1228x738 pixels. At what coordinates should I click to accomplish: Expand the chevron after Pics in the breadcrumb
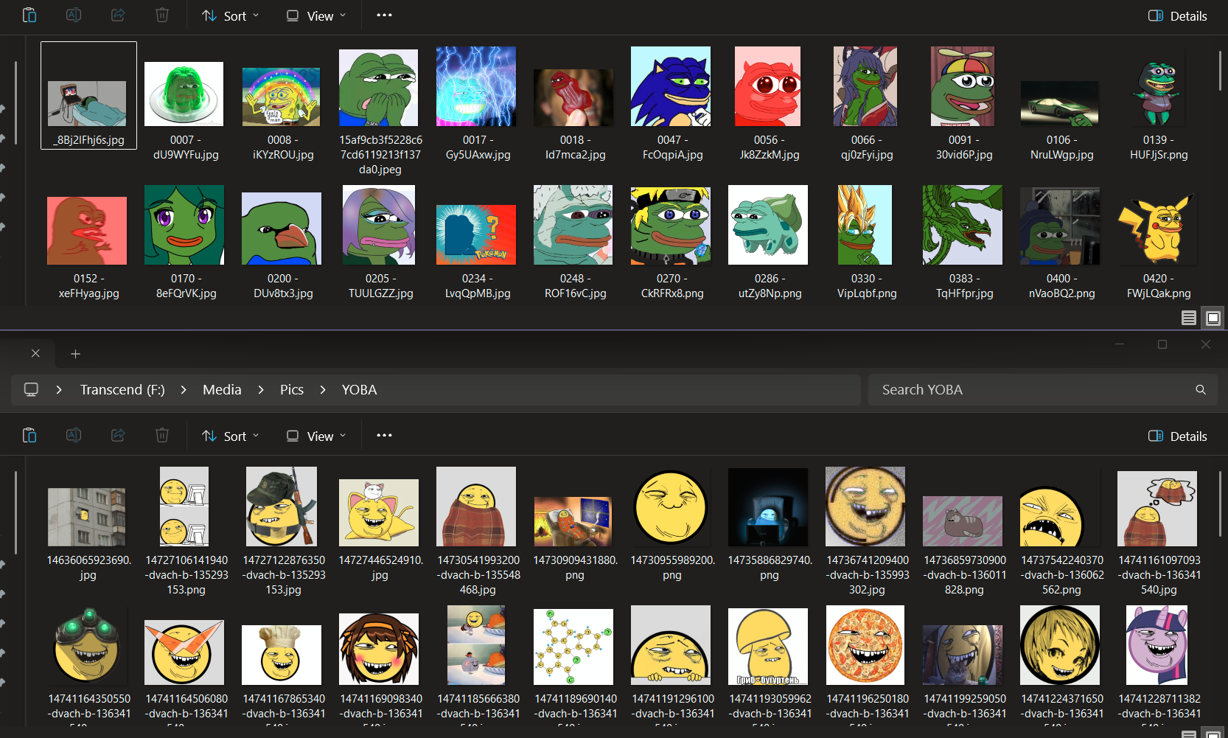coord(323,389)
